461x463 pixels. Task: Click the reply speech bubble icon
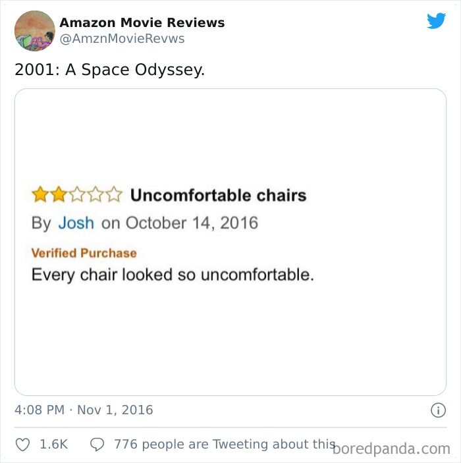click(97, 445)
